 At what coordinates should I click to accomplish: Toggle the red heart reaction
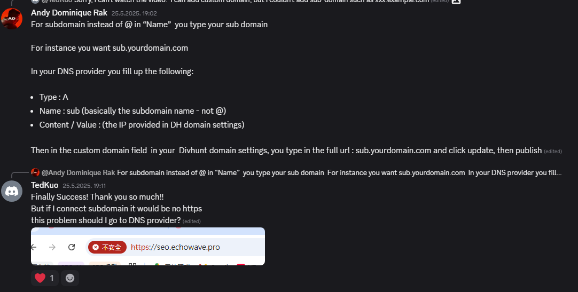point(44,278)
